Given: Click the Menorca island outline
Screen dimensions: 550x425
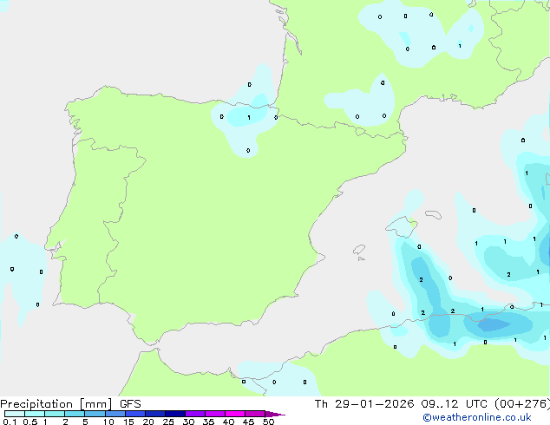Looking at the screenshot, I should coord(433,214).
